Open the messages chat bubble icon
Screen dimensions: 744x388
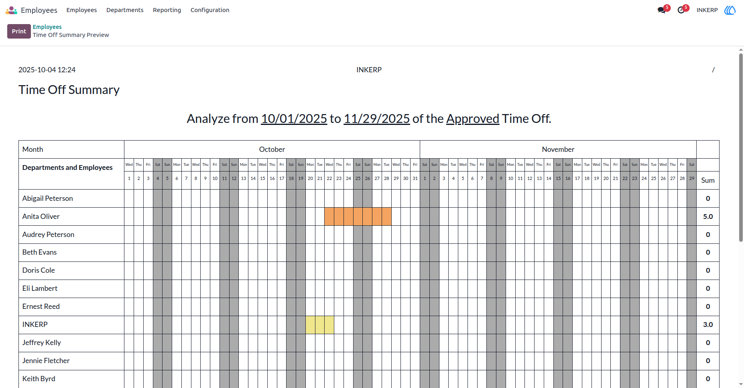coord(662,10)
